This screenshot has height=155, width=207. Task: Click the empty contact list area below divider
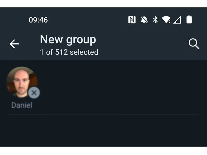click(103, 131)
